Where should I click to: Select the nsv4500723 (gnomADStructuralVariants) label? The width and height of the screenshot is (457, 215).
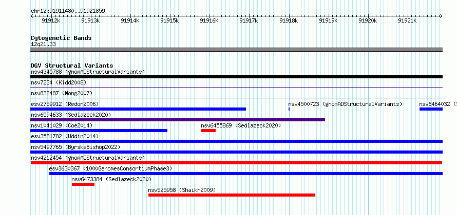pos(345,104)
